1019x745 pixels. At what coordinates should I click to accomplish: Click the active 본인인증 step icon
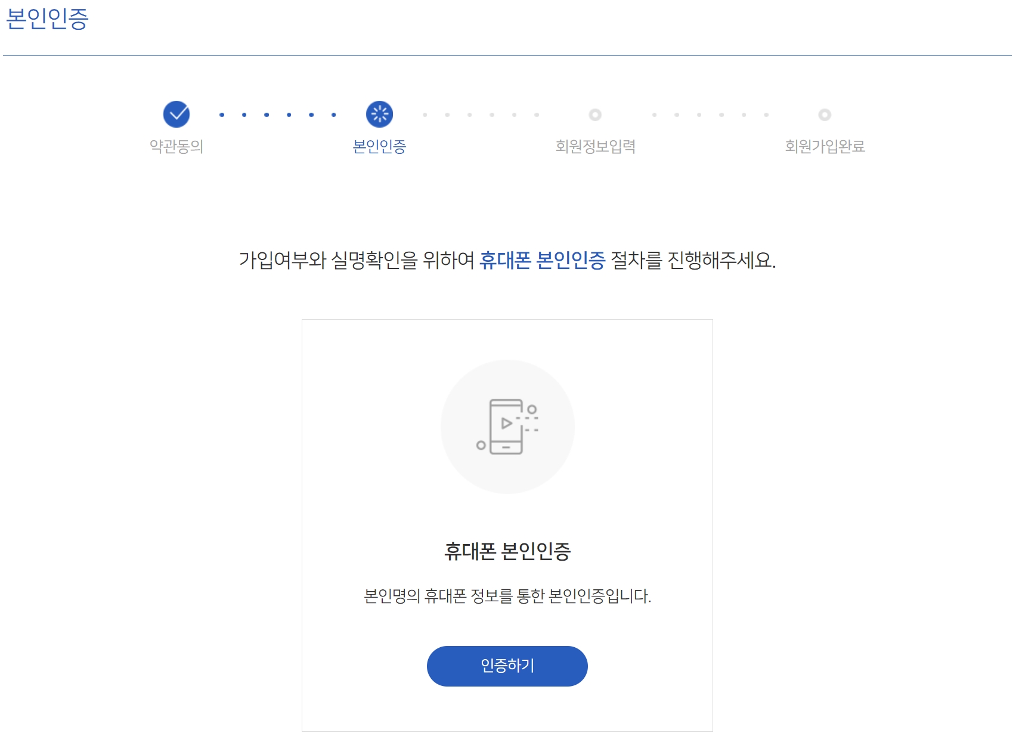(379, 114)
